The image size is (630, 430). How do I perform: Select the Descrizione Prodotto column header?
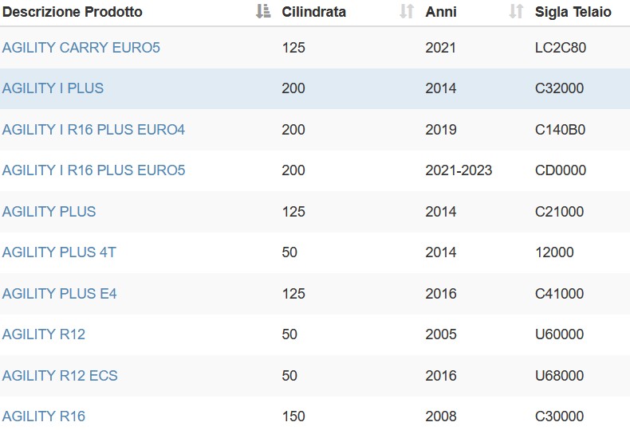click(x=73, y=12)
